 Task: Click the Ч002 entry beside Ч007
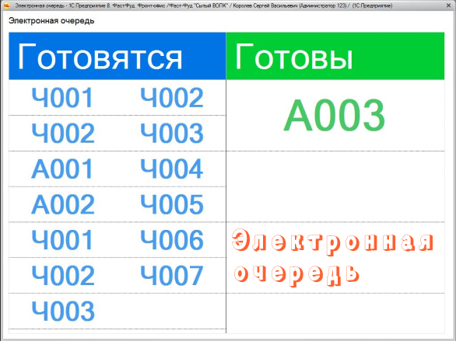point(63,276)
